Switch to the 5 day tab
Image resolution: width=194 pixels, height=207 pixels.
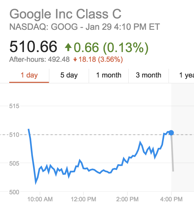click(69, 75)
